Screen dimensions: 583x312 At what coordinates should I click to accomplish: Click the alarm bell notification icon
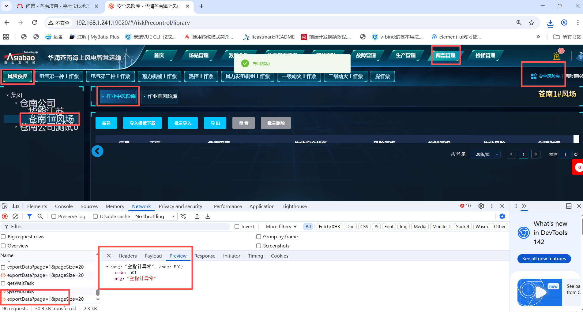[556, 56]
